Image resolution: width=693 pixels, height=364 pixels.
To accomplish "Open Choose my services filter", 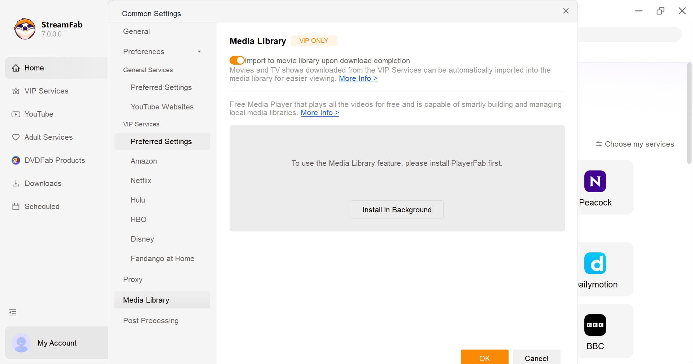I will coord(635,144).
